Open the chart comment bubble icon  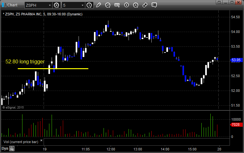[154, 5]
